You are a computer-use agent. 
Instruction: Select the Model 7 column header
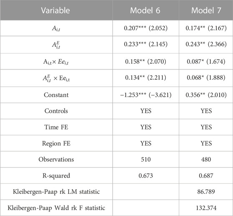click(x=206, y=10)
